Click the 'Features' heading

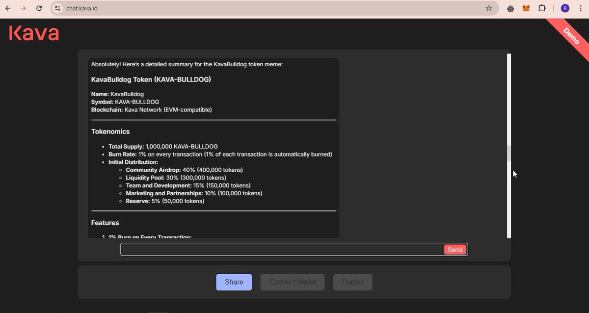[105, 223]
